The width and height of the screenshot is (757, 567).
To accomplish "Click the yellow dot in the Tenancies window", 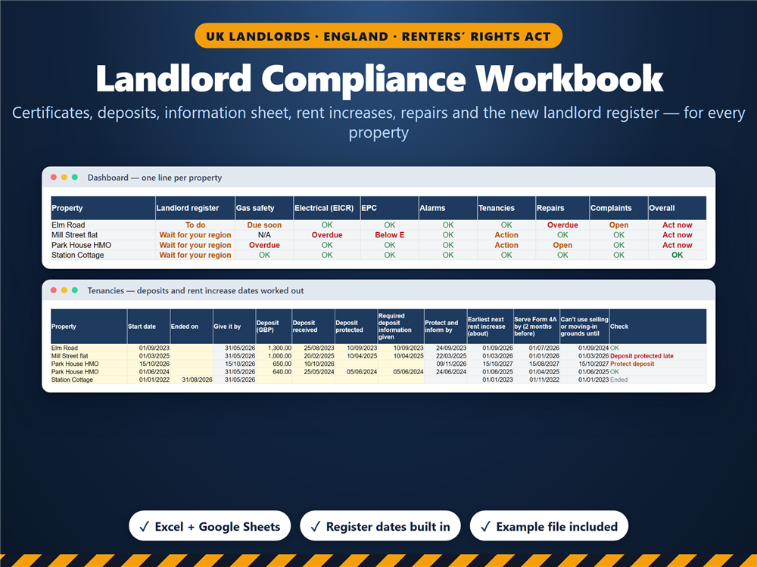I will pyautogui.click(x=64, y=290).
